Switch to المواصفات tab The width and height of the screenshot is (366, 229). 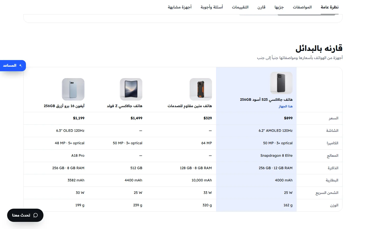pyautogui.click(x=302, y=7)
